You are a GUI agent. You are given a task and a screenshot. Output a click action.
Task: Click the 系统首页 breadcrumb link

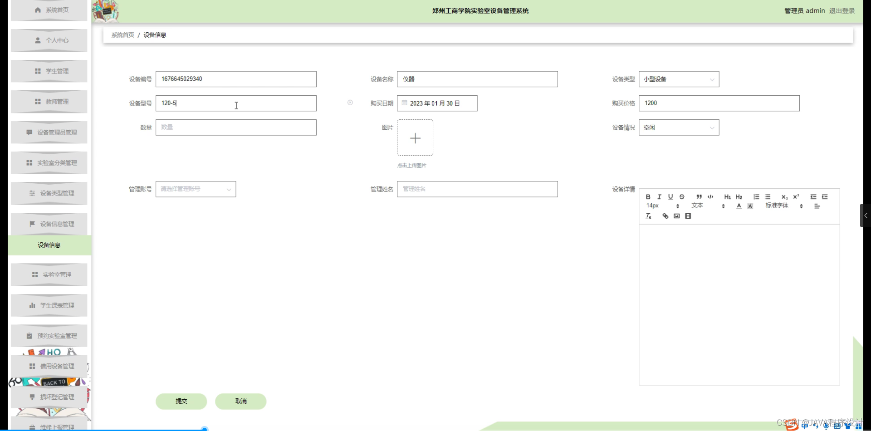click(123, 35)
